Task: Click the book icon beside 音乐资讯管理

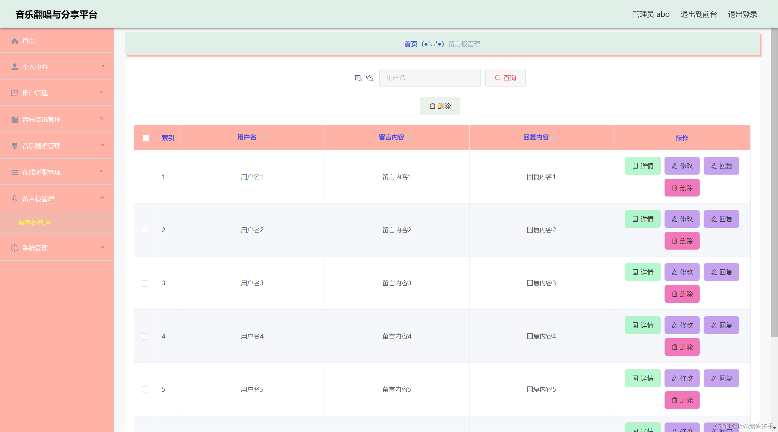Action: coord(15,120)
